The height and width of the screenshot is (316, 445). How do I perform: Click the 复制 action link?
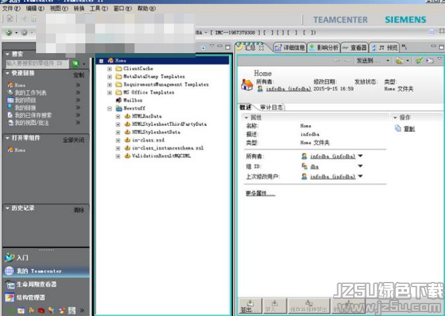point(410,128)
